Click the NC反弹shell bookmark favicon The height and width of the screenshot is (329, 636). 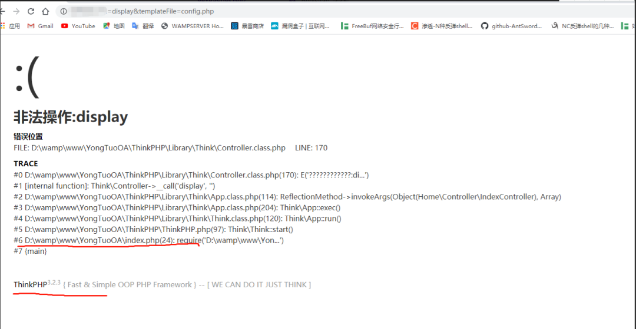point(555,26)
